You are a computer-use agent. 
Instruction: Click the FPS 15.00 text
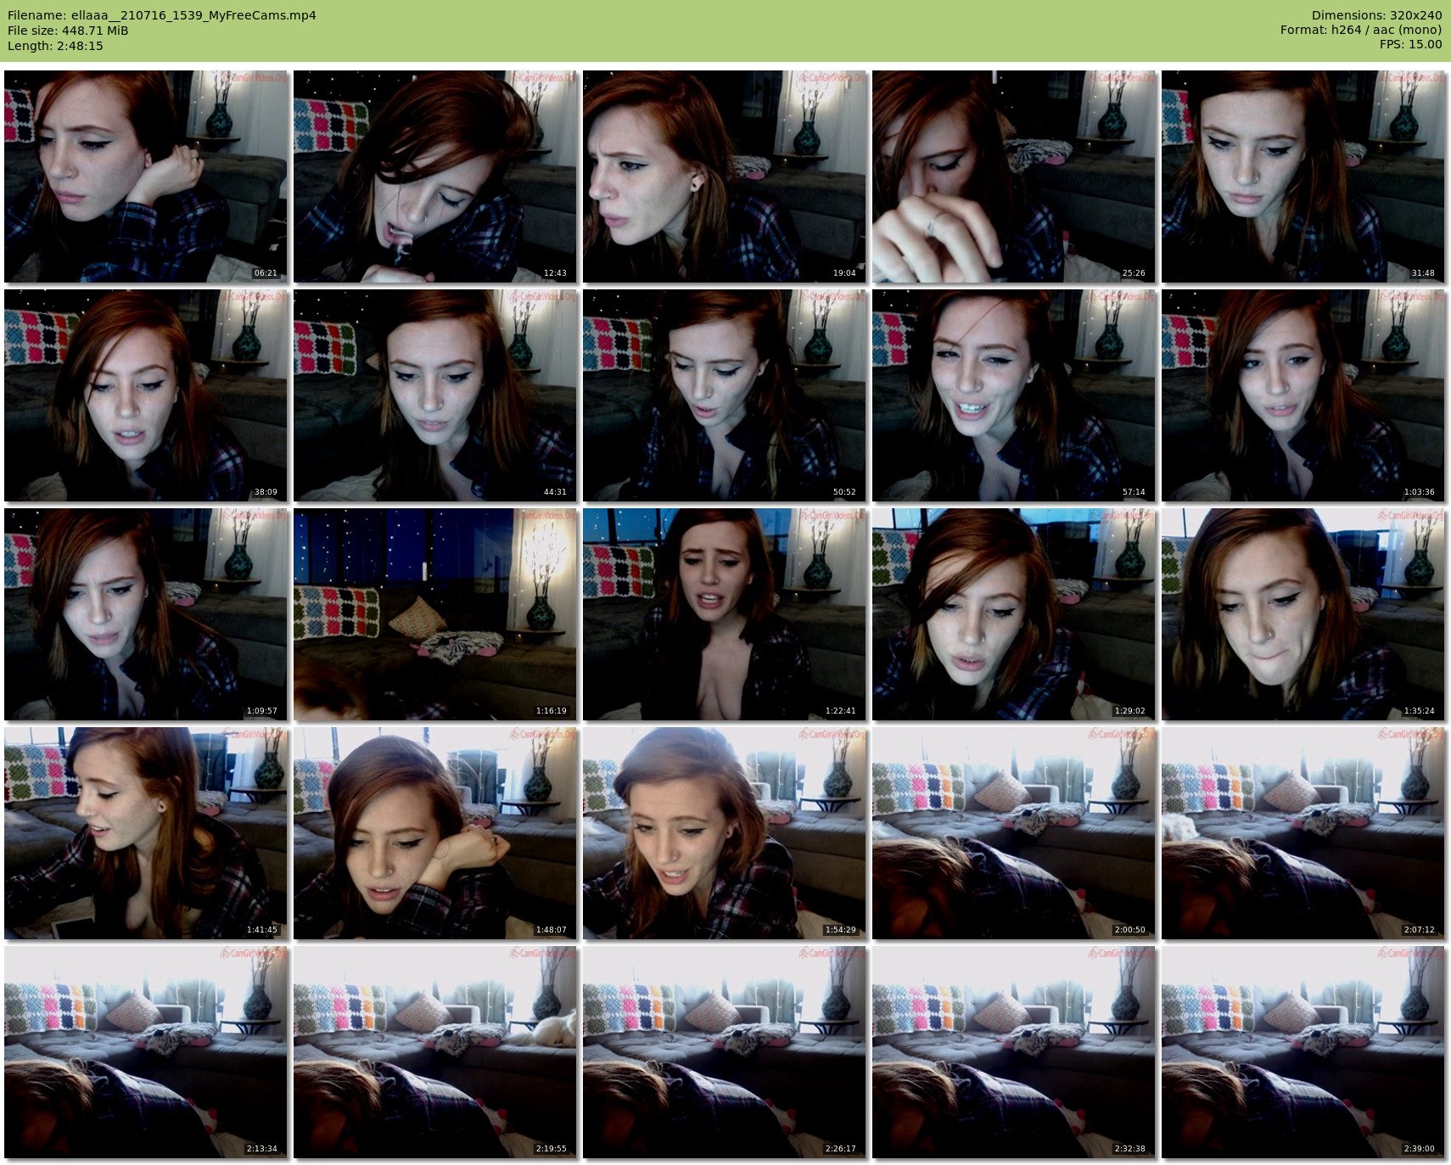(x=1410, y=44)
